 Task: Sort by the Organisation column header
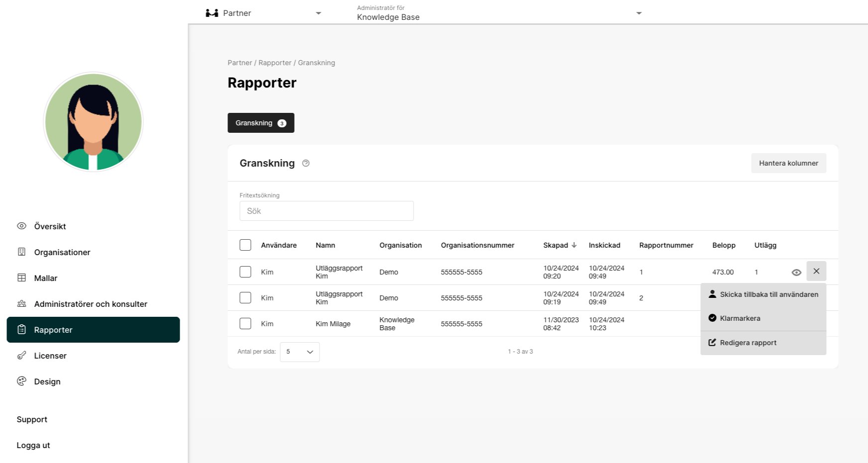[401, 245]
